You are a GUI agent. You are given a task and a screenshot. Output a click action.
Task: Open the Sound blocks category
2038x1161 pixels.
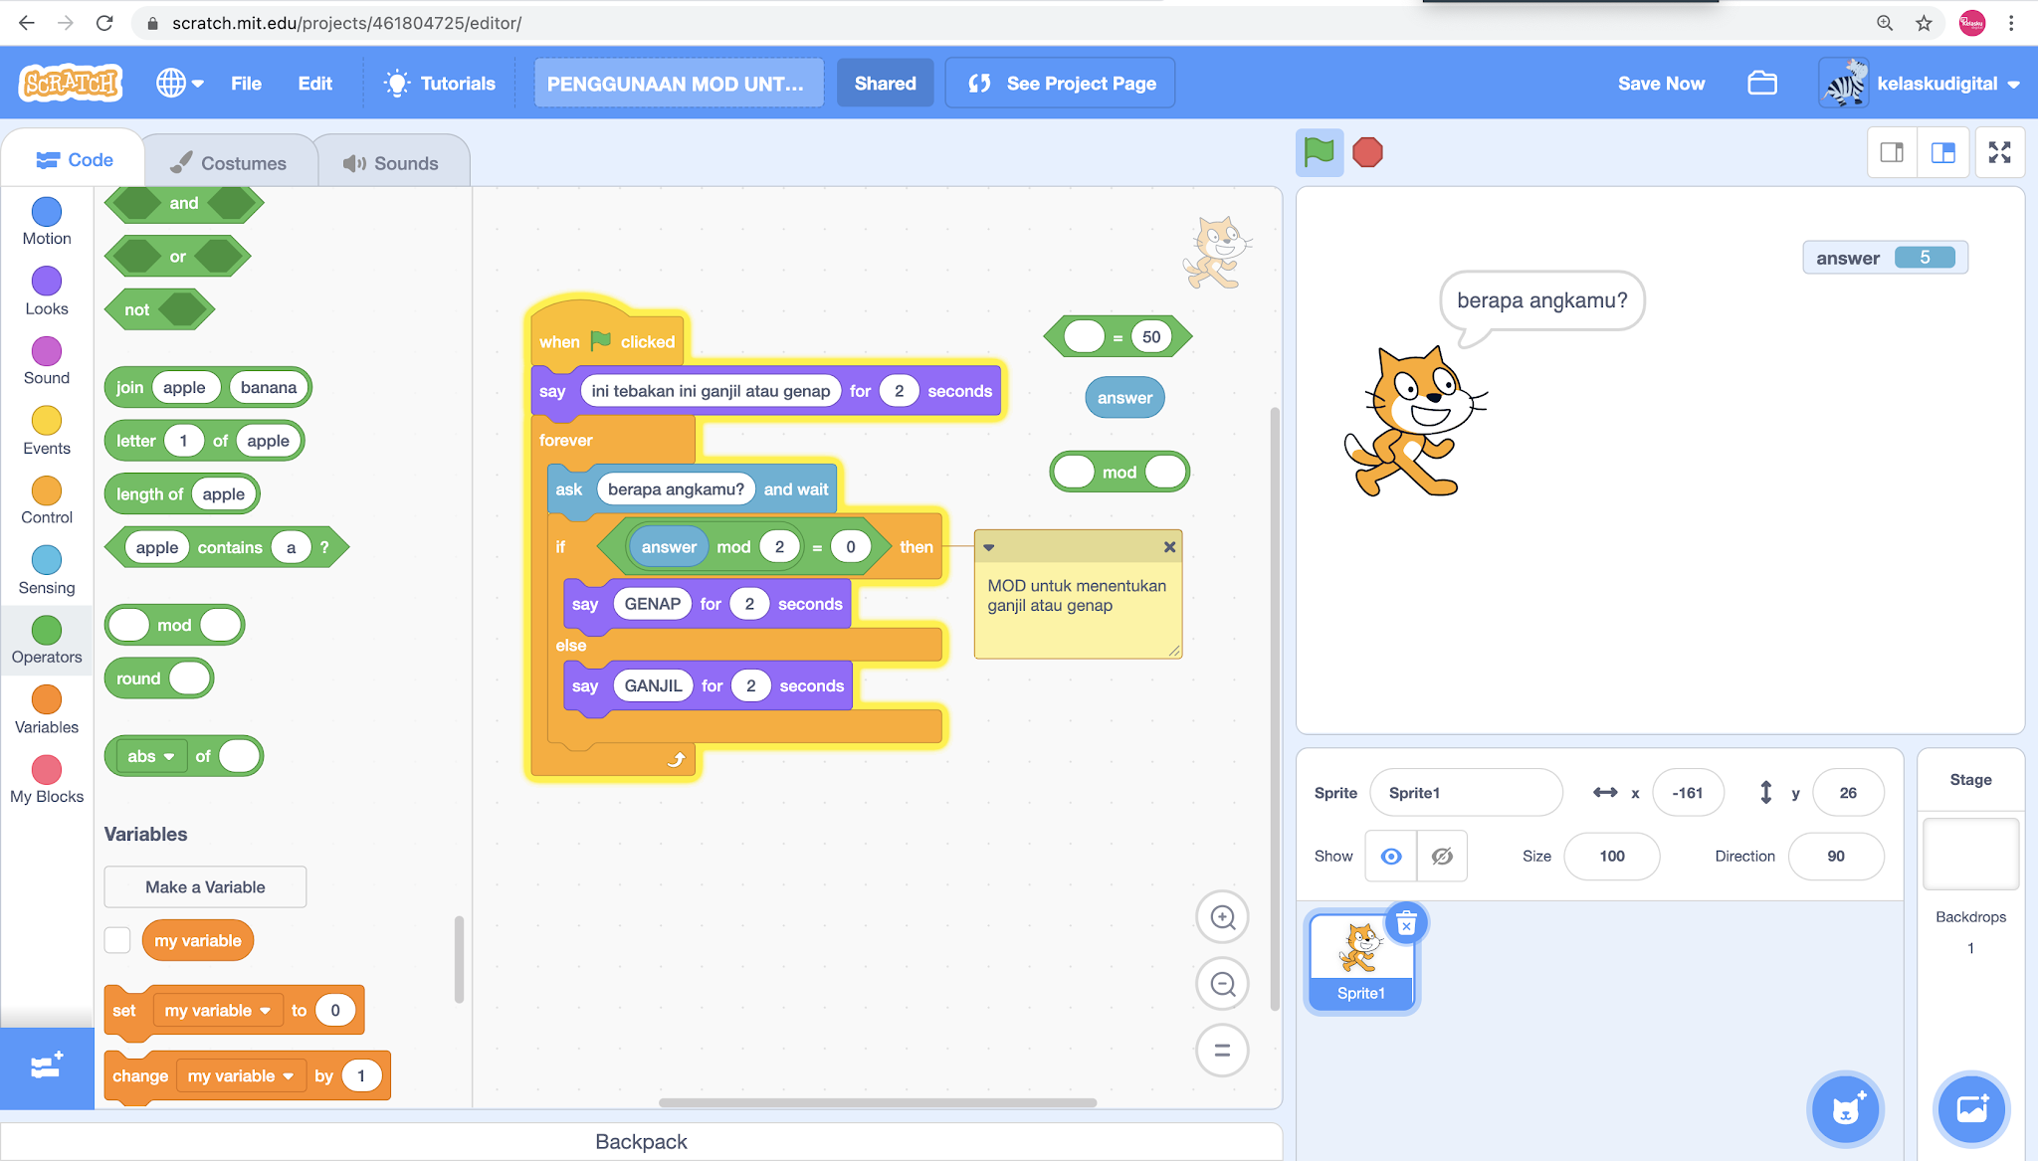pyautogui.click(x=46, y=358)
